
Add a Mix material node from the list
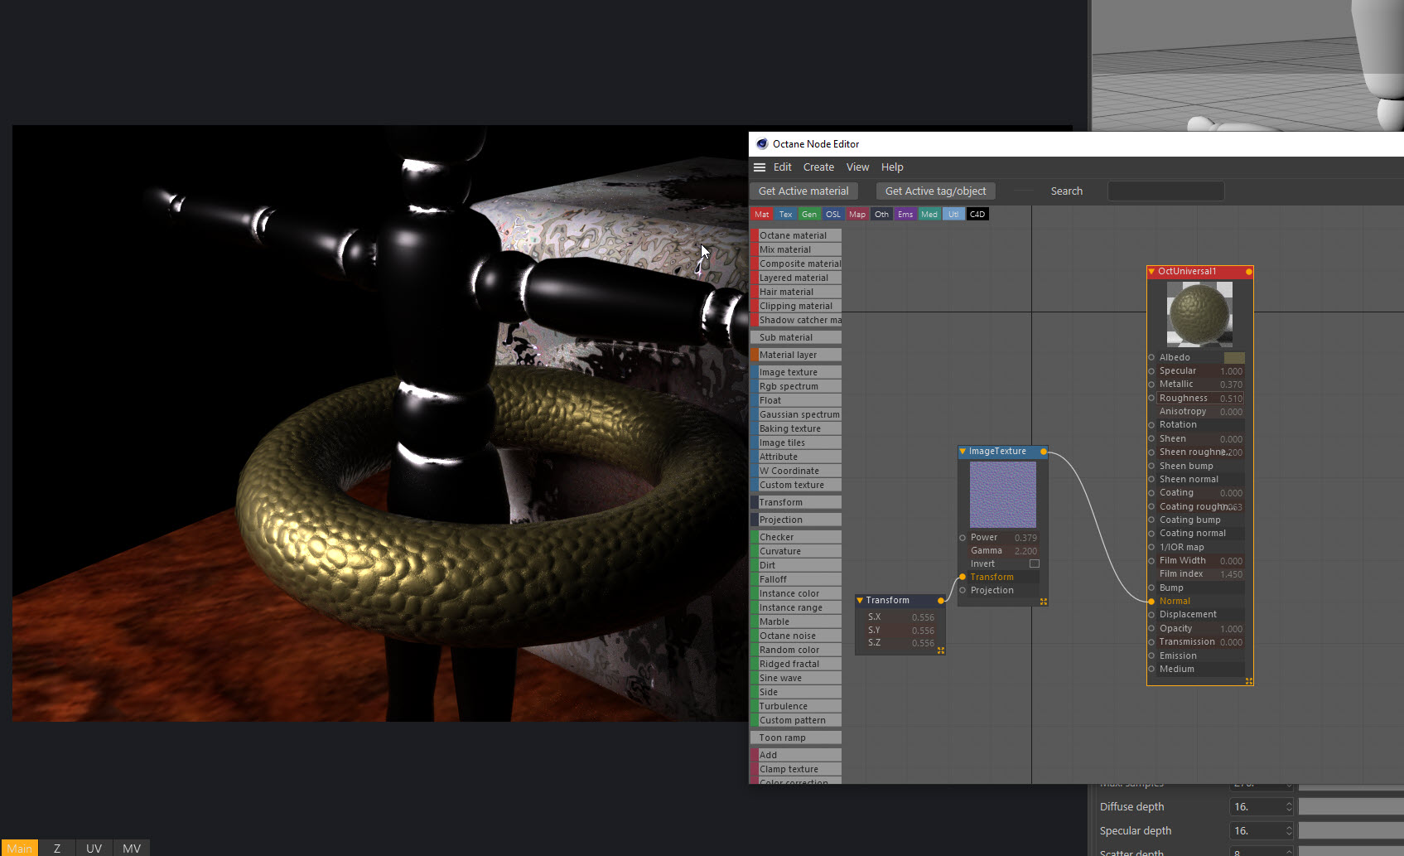796,250
